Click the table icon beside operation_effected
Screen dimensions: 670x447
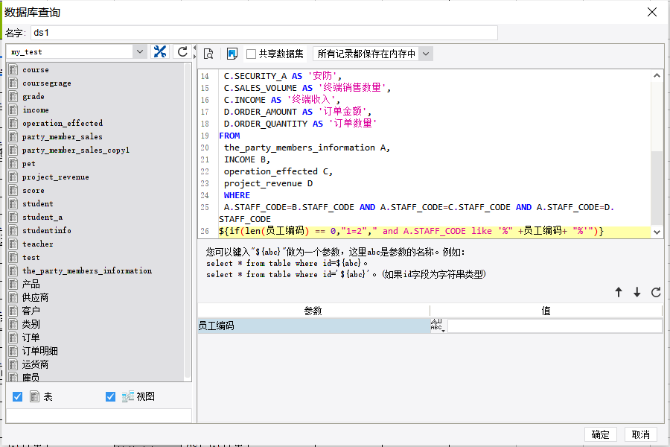(x=13, y=123)
